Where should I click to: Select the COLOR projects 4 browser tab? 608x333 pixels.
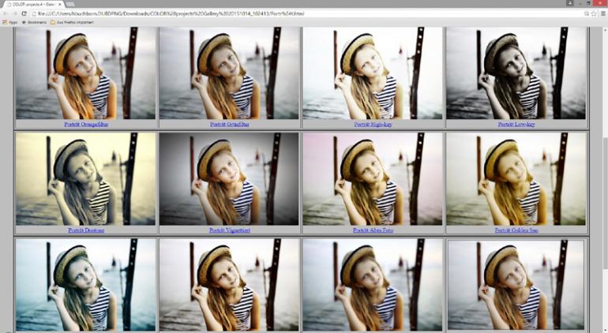coord(32,4)
